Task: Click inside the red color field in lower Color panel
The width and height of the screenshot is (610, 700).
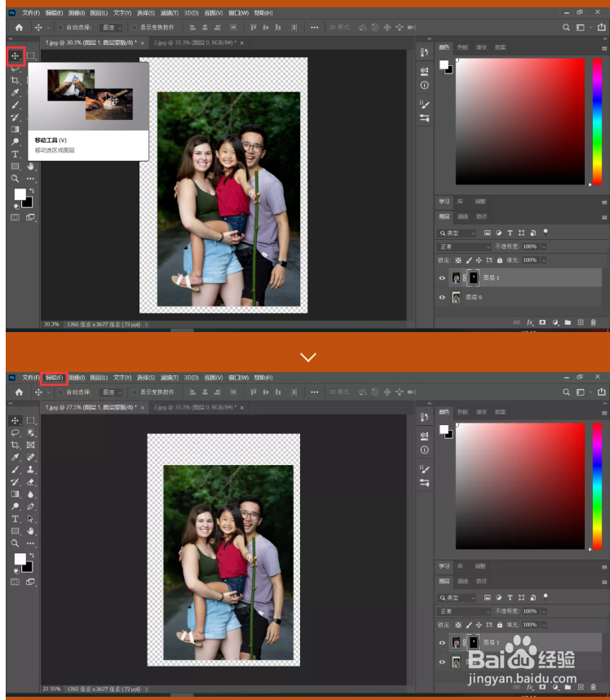Action: coord(519,486)
